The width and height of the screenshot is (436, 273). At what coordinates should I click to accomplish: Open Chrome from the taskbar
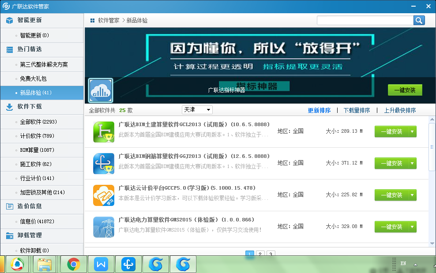(x=73, y=264)
